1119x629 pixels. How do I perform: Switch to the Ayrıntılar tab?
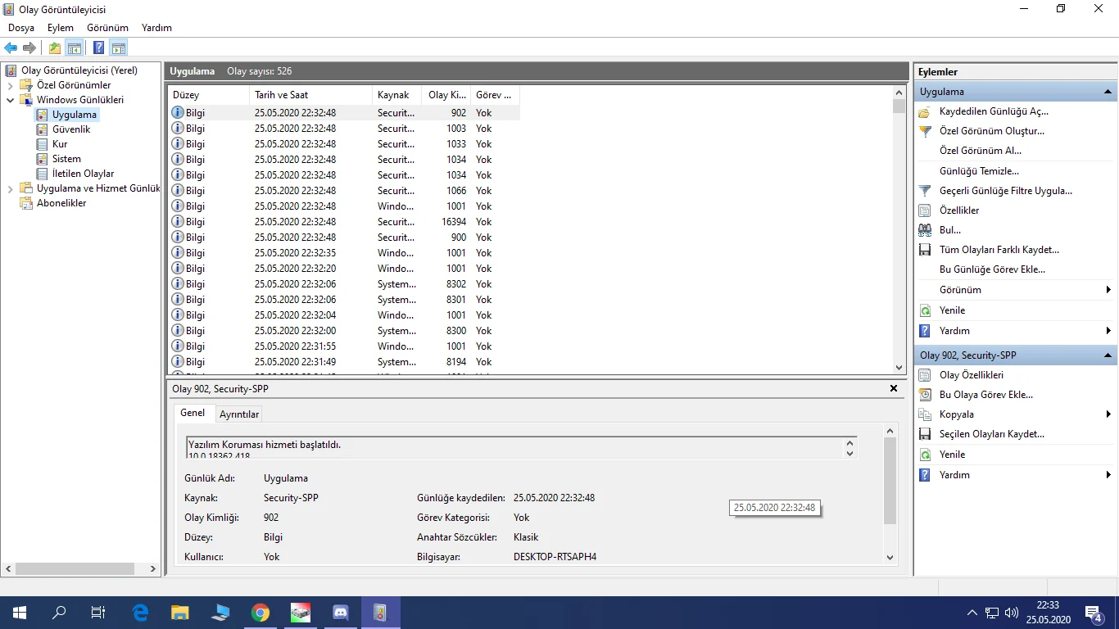click(x=239, y=414)
